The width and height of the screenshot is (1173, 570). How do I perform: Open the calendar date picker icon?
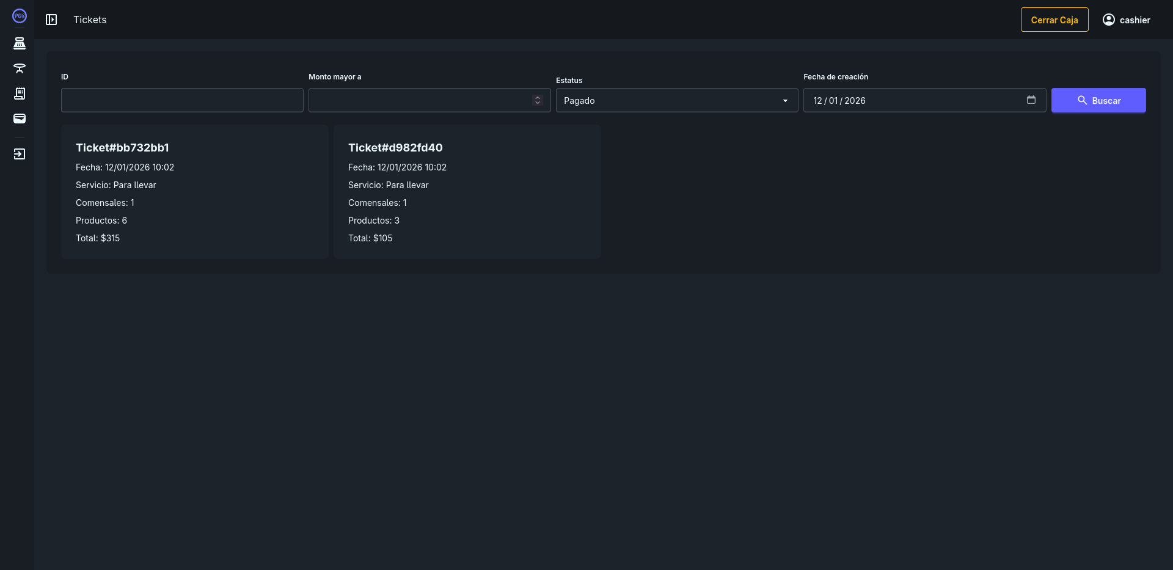point(1031,100)
